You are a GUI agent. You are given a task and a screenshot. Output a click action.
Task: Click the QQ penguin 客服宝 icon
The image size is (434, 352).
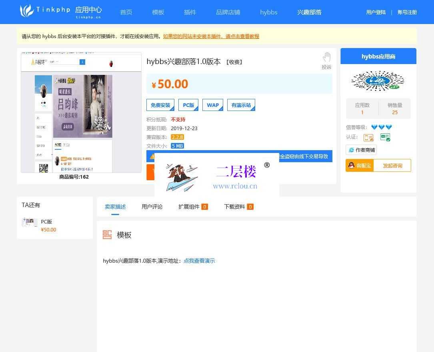[351, 165]
